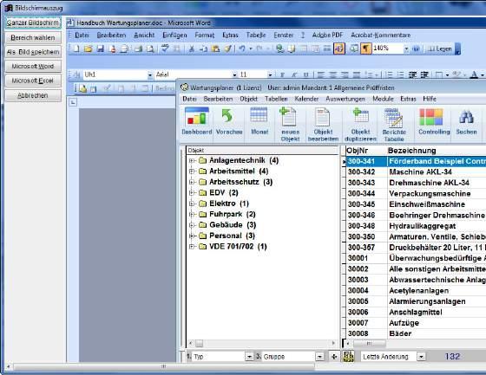Viewport: 486px width, 375px height.
Task: Open the Controlling module
Action: 434,121
